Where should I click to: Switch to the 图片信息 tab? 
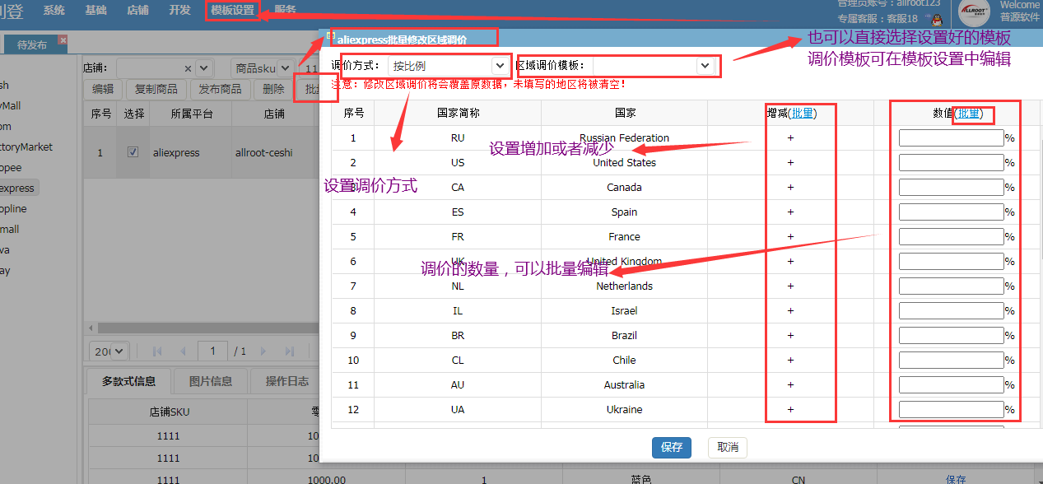pyautogui.click(x=210, y=381)
